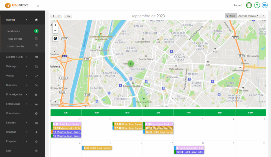The image size is (271, 157).
Task: Expand the Ventas chevron
Action: pyautogui.click(x=27, y=76)
